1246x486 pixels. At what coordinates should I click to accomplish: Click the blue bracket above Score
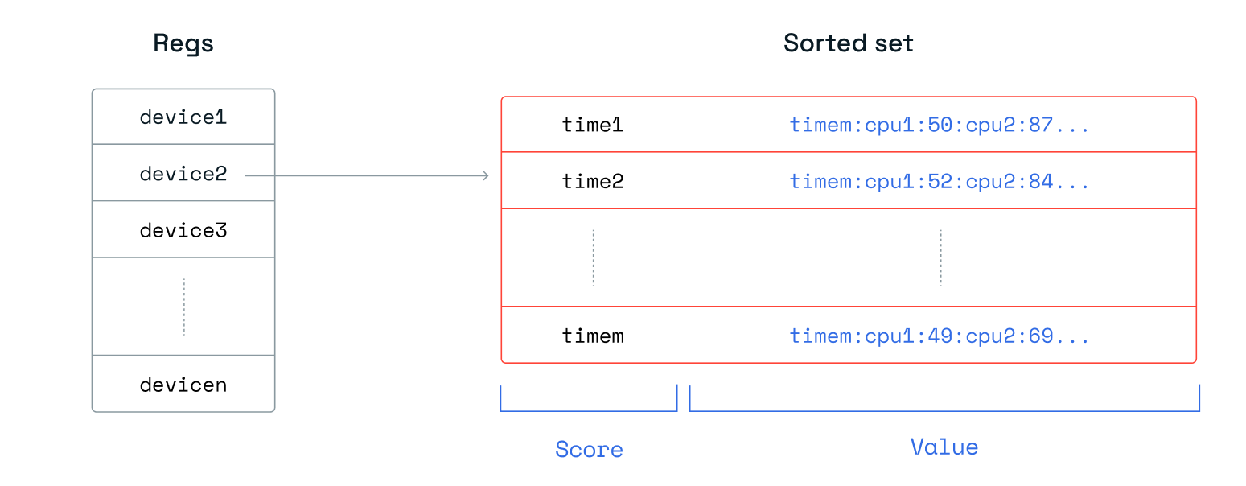coord(589,410)
